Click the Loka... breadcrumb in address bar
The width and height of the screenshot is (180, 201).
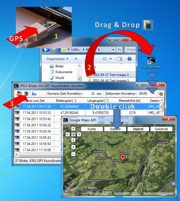[76, 49]
